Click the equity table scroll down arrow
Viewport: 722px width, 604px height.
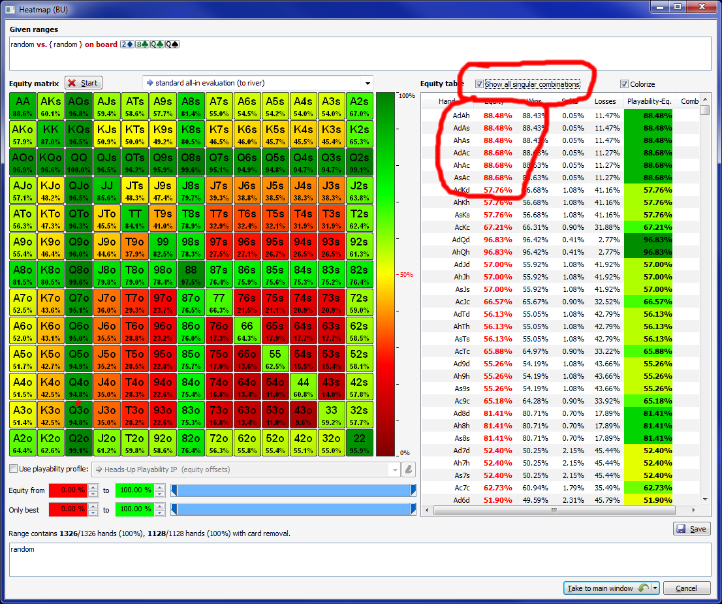(704, 500)
